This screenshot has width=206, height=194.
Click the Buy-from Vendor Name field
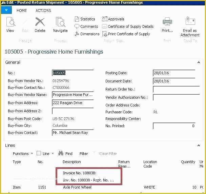click(x=73, y=95)
